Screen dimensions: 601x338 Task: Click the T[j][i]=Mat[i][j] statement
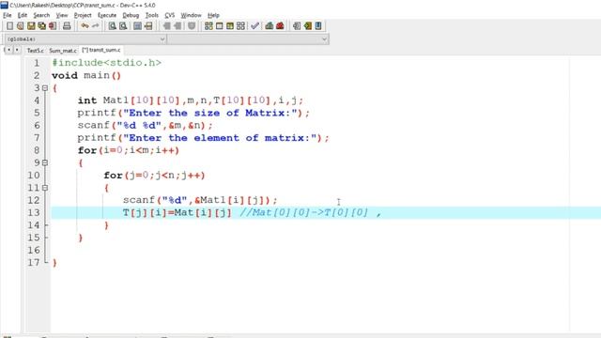pos(177,213)
